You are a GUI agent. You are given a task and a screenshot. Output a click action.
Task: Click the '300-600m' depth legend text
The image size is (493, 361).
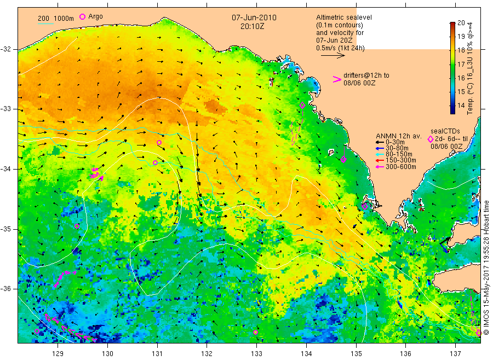(x=401, y=167)
